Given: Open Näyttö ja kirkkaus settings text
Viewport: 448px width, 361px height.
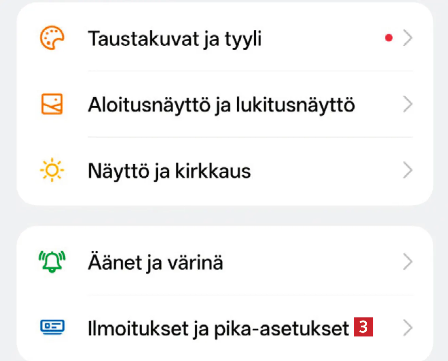Looking at the screenshot, I should tap(169, 171).
